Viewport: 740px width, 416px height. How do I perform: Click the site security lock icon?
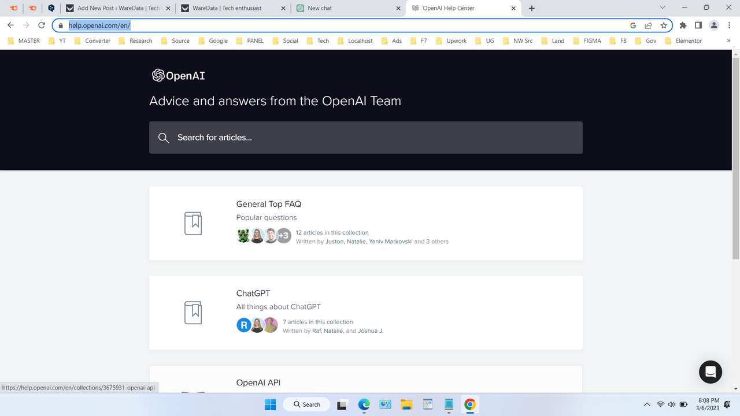tap(61, 25)
